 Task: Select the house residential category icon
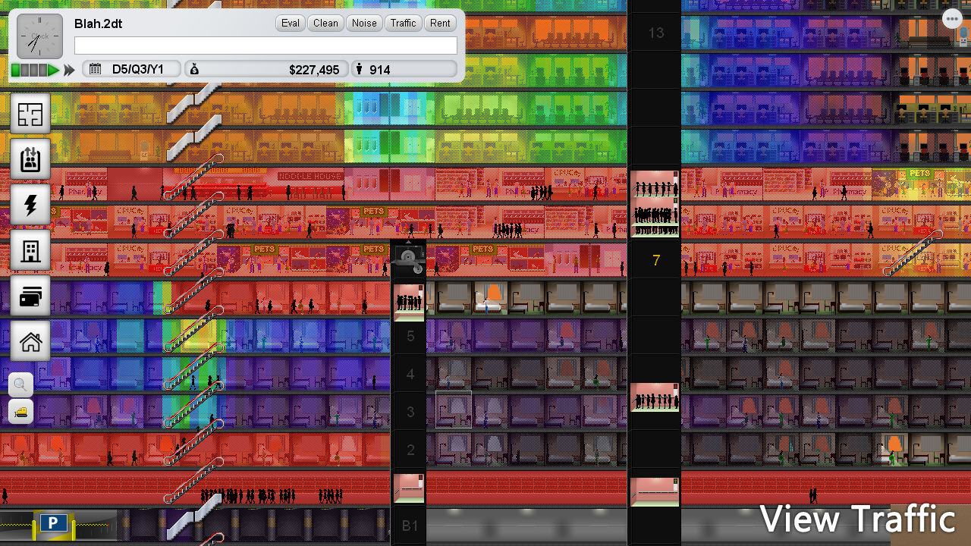[30, 342]
